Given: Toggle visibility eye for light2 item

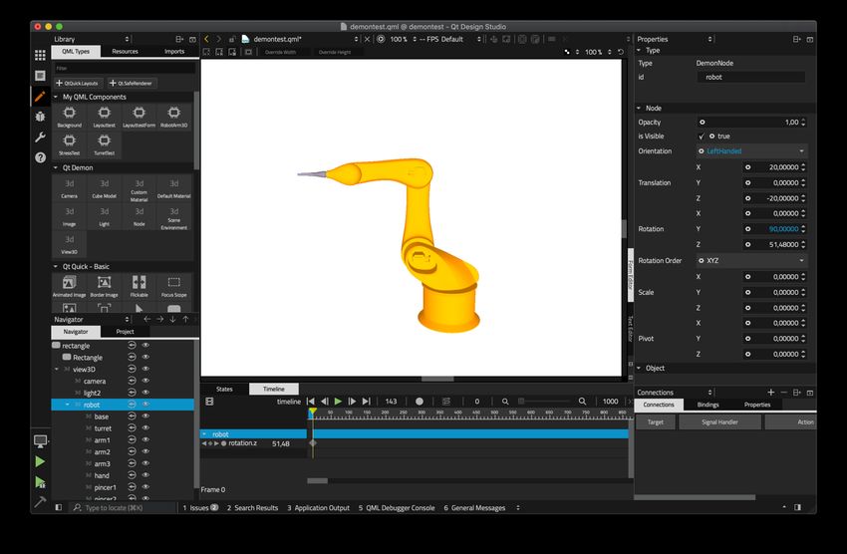Looking at the screenshot, I should point(145,393).
